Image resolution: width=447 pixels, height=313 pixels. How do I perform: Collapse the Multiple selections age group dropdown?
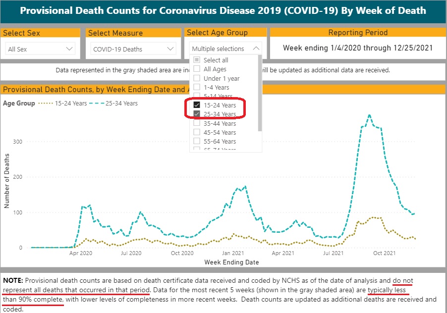[256, 49]
